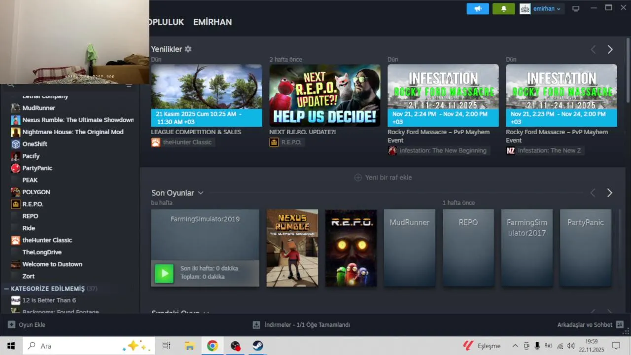The width and height of the screenshot is (631, 355).
Task: Select the MudRunner tile in recent games
Action: pos(410,248)
